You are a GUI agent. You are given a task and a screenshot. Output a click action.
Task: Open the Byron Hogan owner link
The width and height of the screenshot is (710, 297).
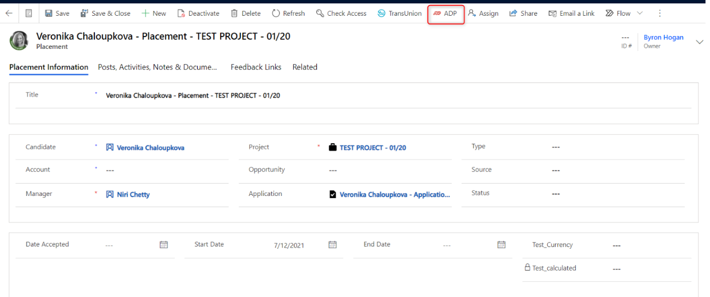[663, 38]
